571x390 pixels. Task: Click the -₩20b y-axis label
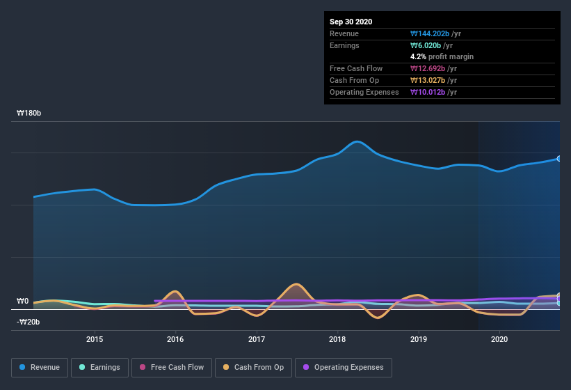[x=29, y=322]
